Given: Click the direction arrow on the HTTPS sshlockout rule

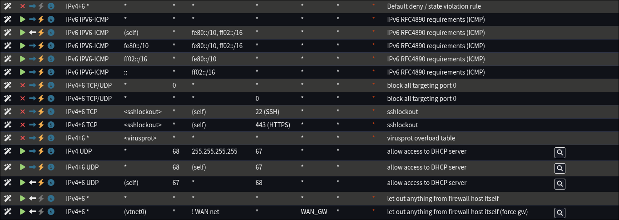Looking at the screenshot, I should (32, 125).
